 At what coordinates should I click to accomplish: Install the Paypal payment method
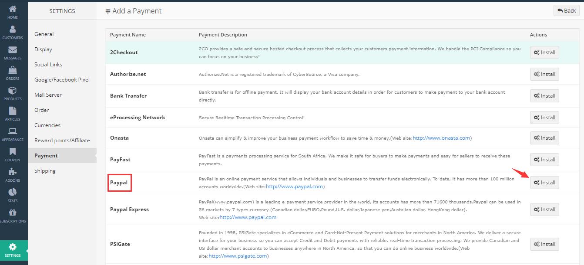(544, 183)
